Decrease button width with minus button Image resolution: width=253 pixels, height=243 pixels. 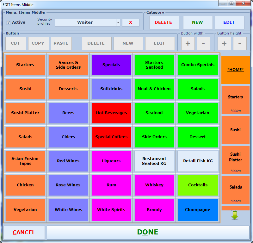coord(203,43)
